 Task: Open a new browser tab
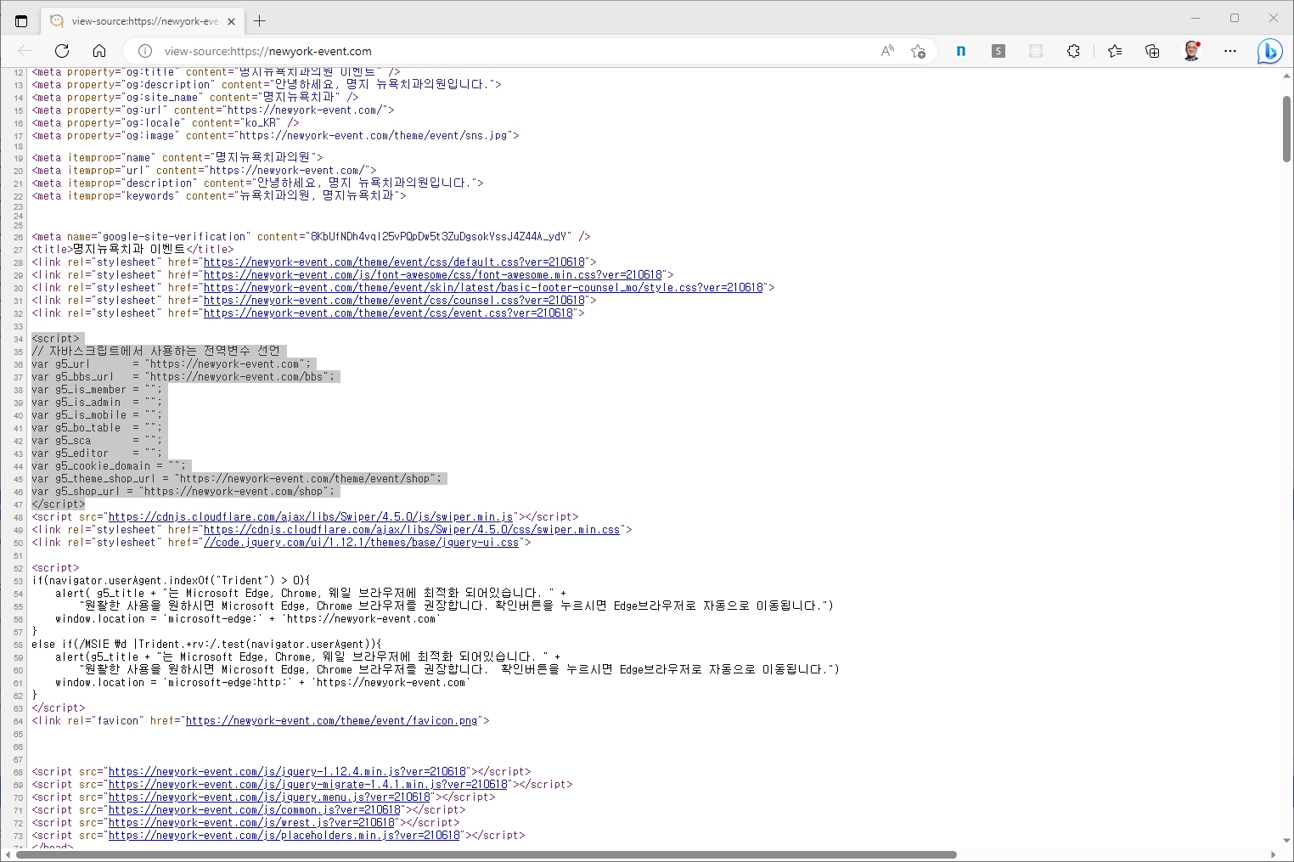(260, 21)
